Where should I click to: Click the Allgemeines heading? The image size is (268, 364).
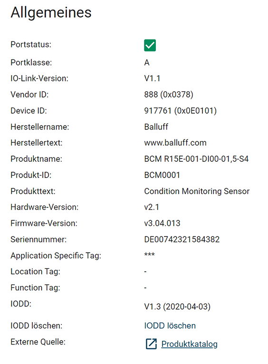tap(51, 12)
